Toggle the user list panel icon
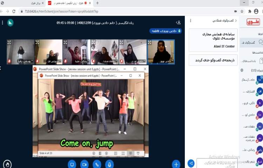Viewport: 263px width, 168px height. [x=178, y=23]
